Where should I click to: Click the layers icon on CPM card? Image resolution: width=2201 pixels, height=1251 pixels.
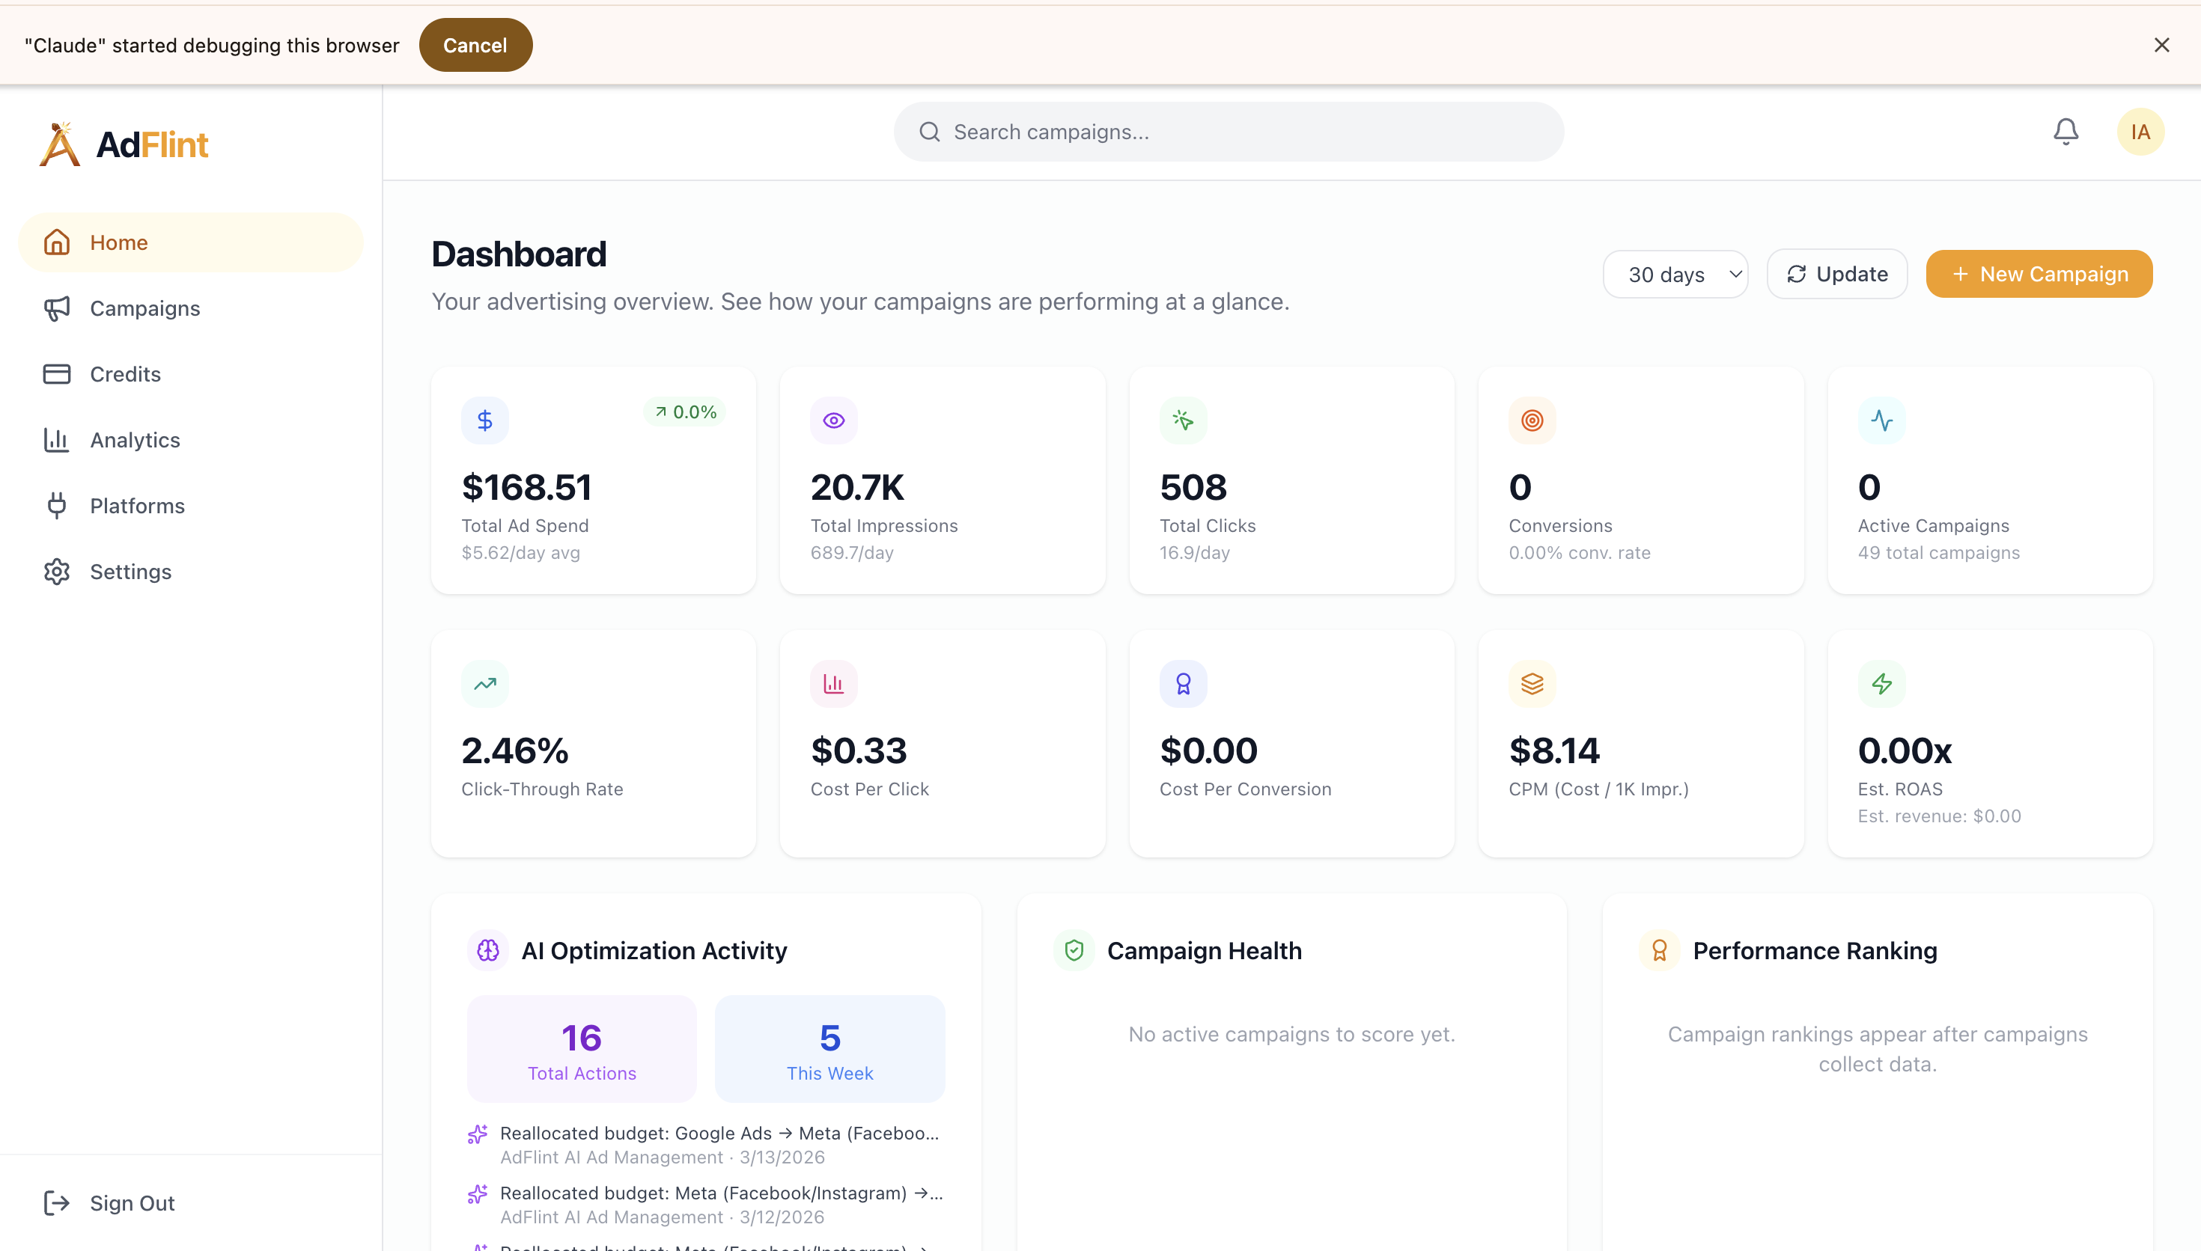tap(1532, 684)
